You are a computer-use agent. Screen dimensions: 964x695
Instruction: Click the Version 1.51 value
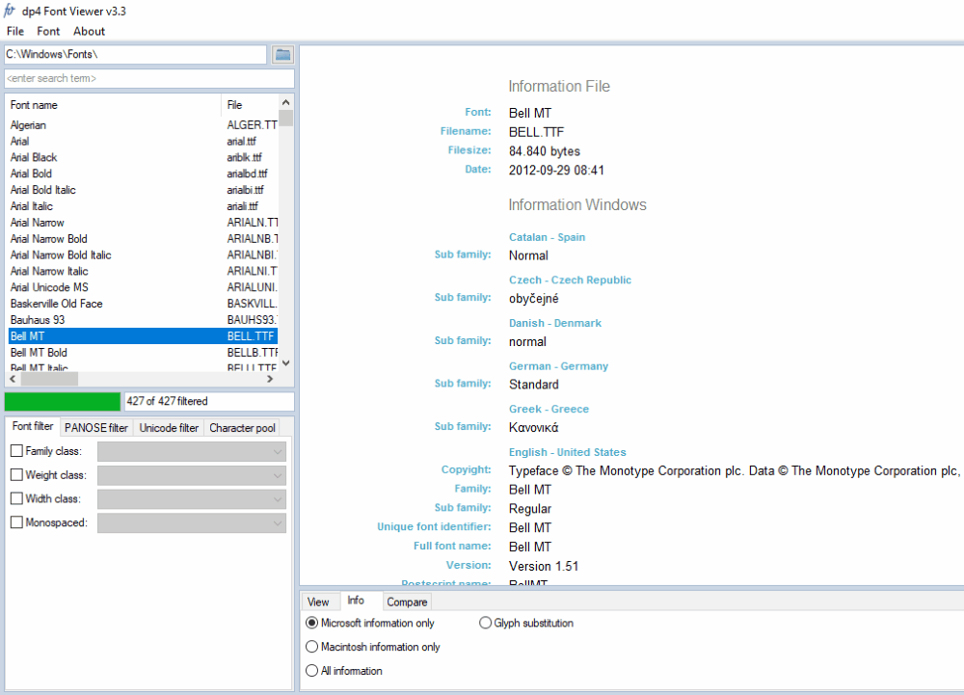(544, 566)
